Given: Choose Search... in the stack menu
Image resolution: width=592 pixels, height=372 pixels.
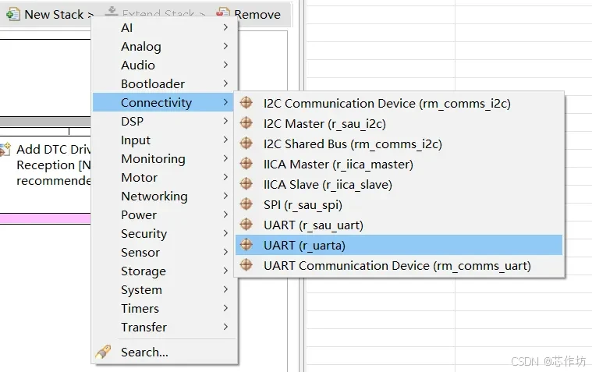Looking at the screenshot, I should click(x=163, y=352).
